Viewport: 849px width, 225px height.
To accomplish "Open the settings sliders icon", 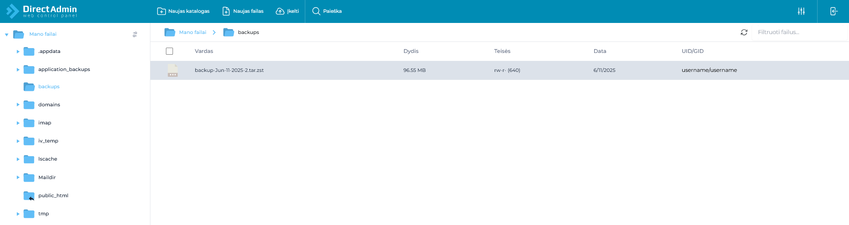I will 801,11.
